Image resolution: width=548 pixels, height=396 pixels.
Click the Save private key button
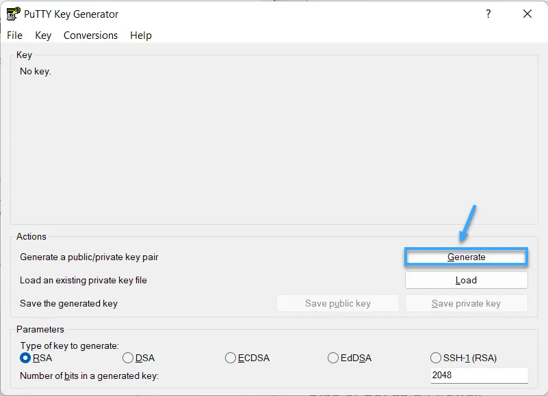point(466,304)
